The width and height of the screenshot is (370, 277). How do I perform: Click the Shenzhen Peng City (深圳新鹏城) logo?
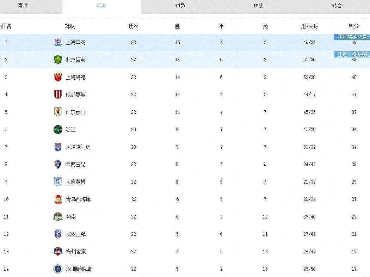point(58,269)
